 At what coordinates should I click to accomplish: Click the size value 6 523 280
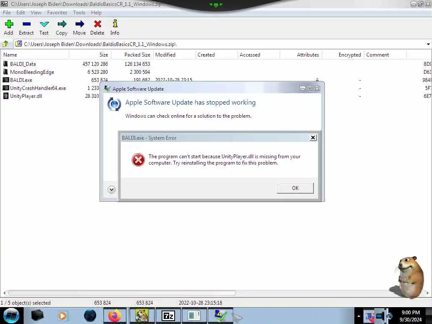(97, 72)
